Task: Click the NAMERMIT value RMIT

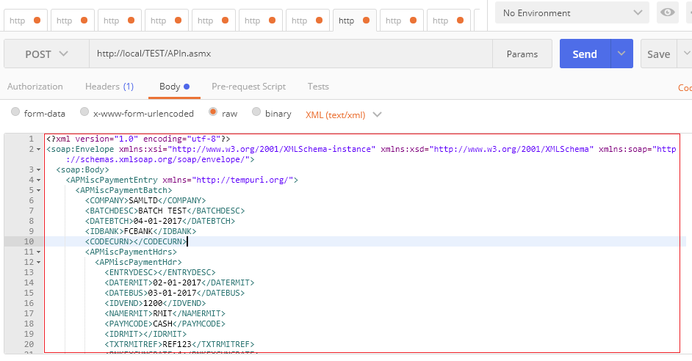Action: [x=162, y=313]
